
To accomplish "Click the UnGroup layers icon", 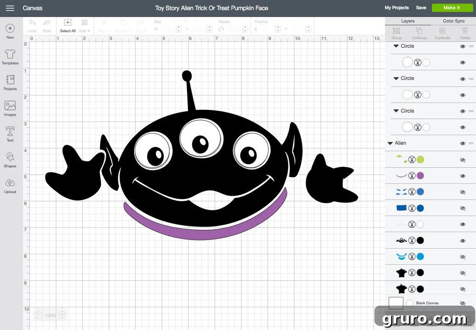I will [x=419, y=31].
